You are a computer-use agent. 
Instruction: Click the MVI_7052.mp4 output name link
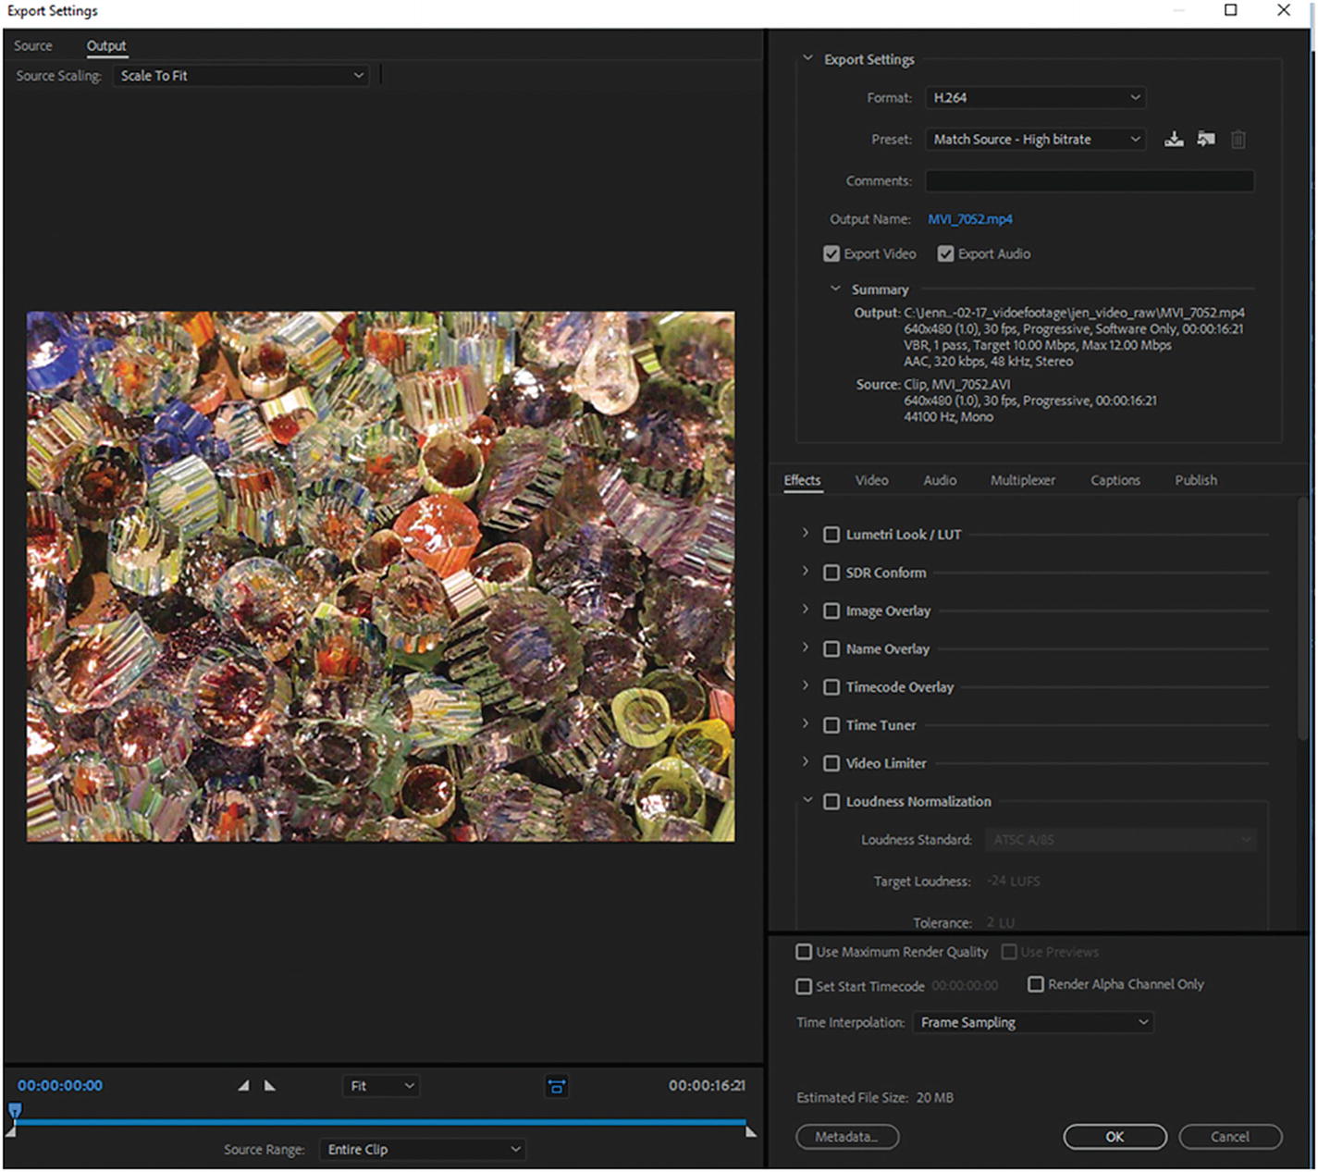[969, 219]
